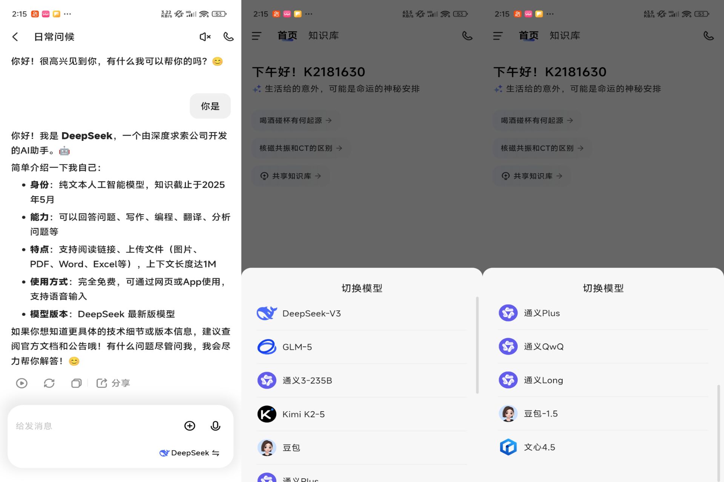Tap the three-dot notification overflow in left status bar
Screen dimensions: 724x482
coord(67,14)
